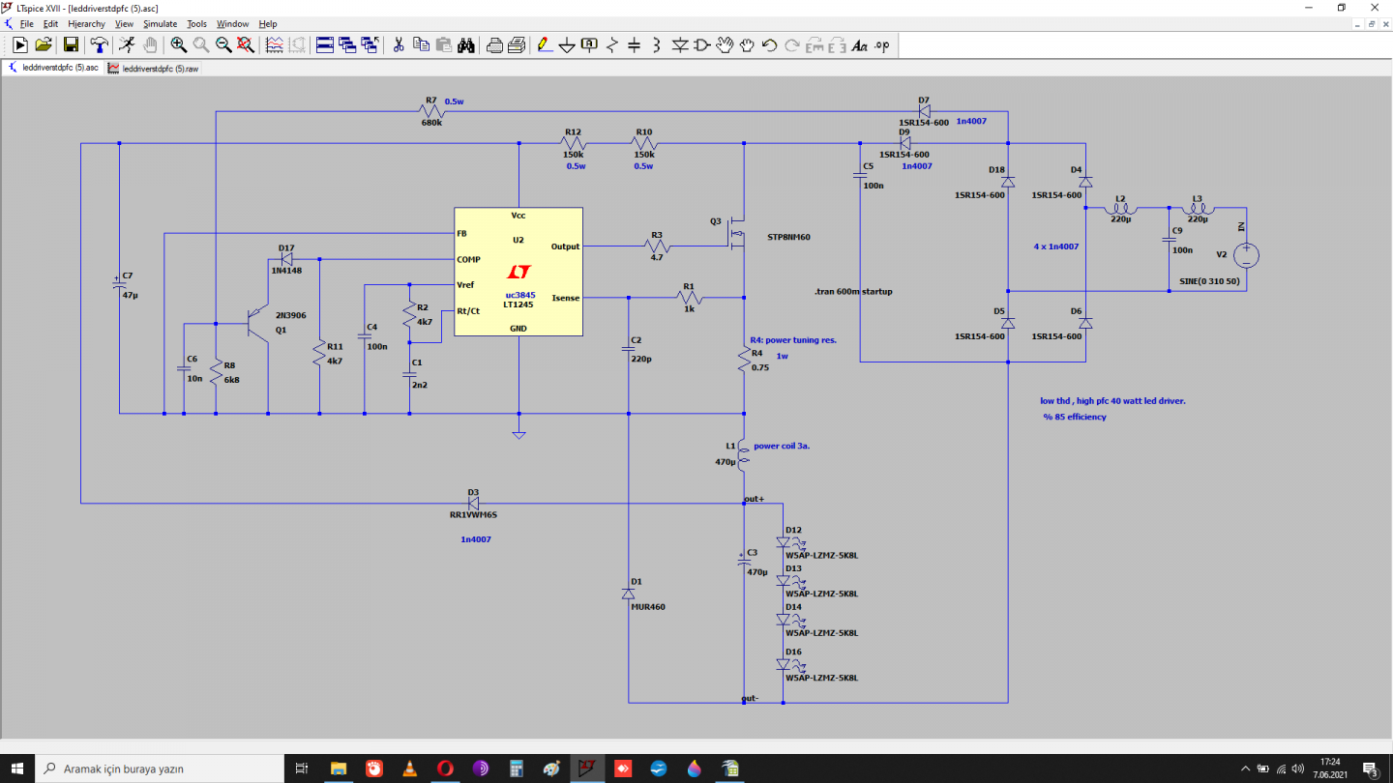The image size is (1393, 783).
Task: Select the Inductor component tool
Action: tap(656, 44)
